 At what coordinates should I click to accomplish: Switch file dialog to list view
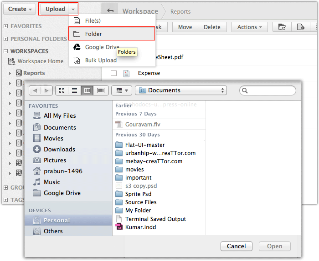(x=74, y=90)
